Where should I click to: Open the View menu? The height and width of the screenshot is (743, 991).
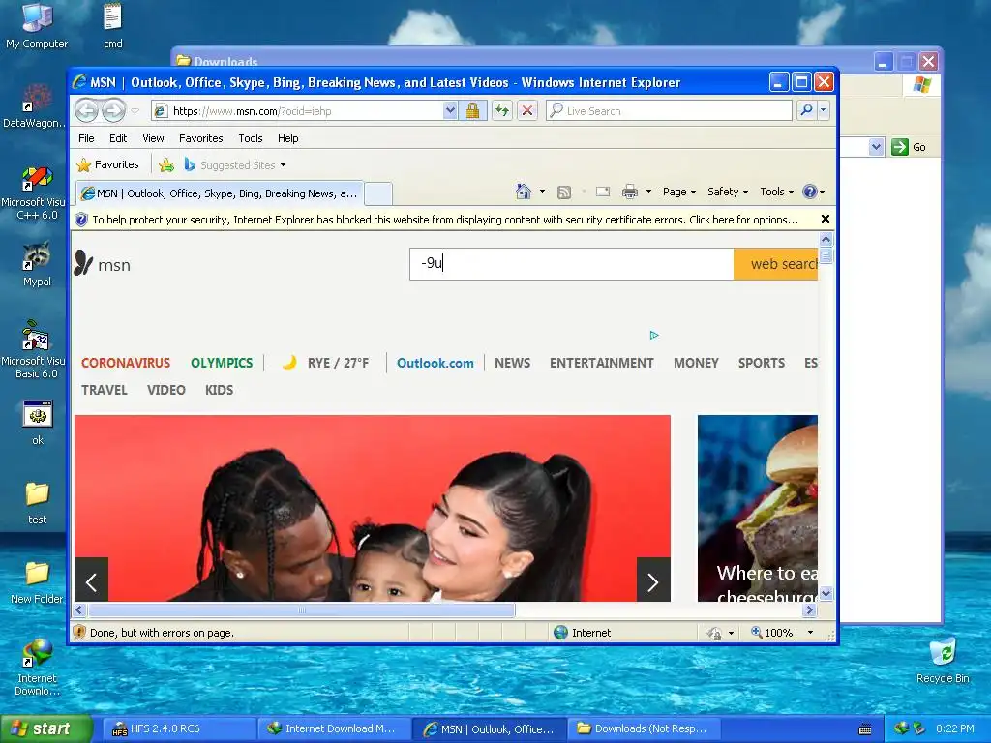[153, 138]
